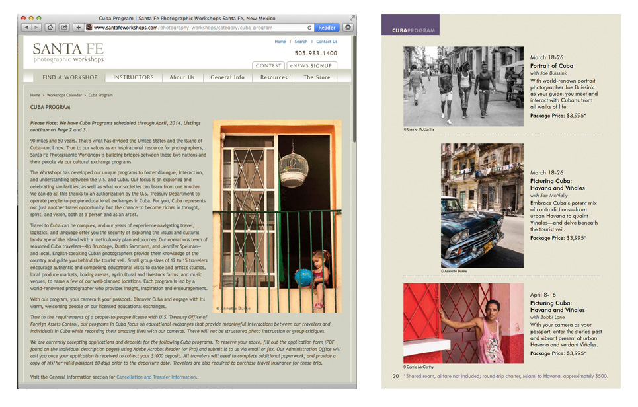Open the Downloads icon at toolbar right

point(348,28)
